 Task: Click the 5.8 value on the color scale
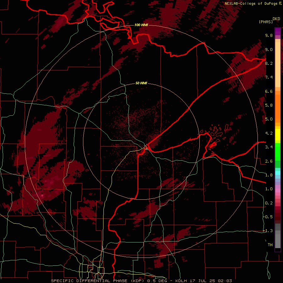pyautogui.click(x=269, y=105)
